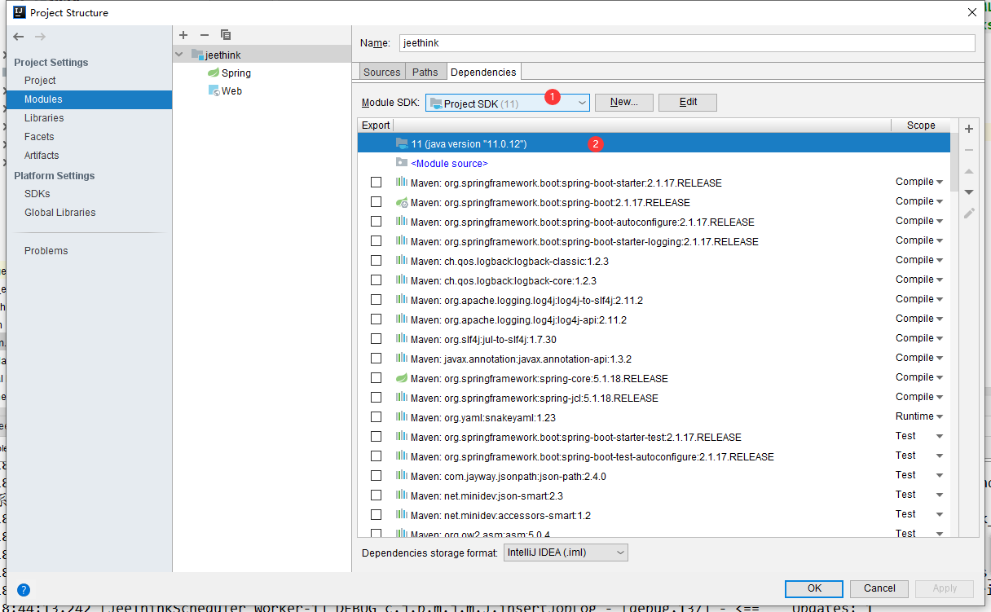Viewport: 991px width, 612px height.
Task: Click the library icon of json-path:2.4.0
Action: coord(402,476)
